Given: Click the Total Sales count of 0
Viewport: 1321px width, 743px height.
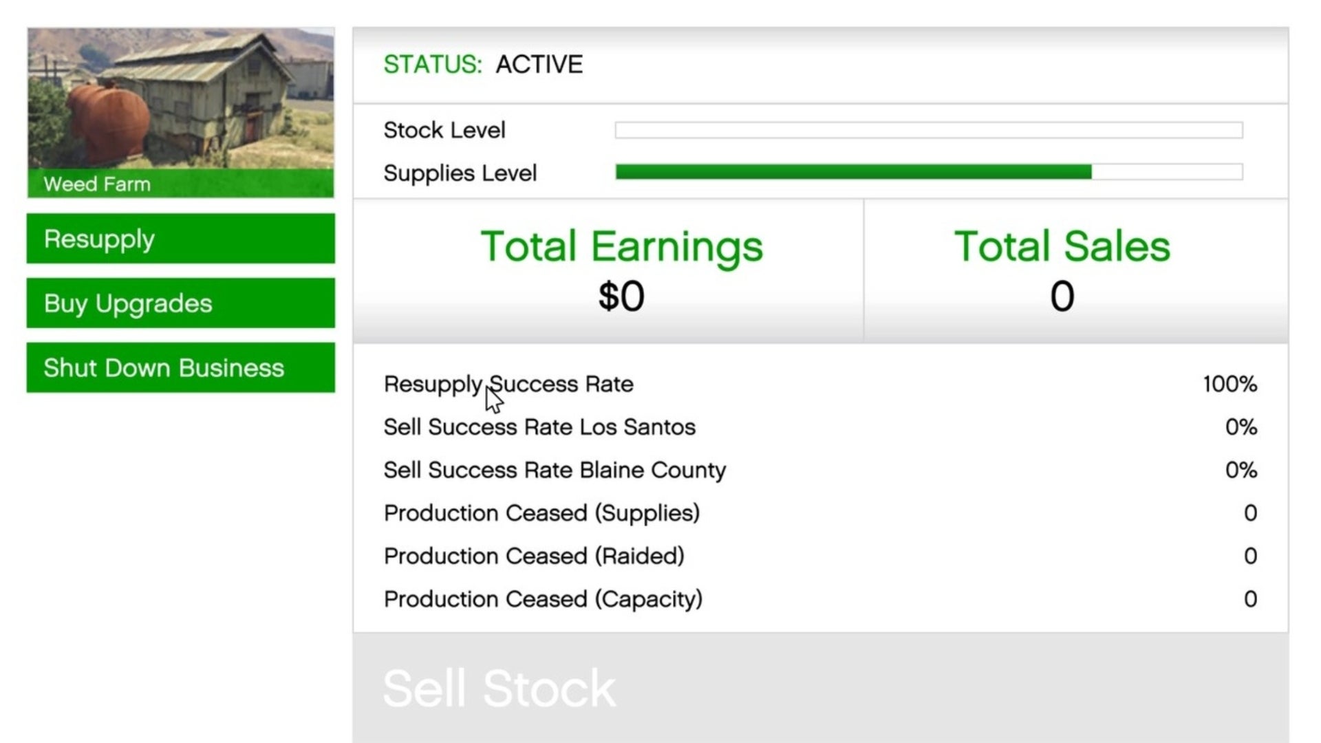Looking at the screenshot, I should [1062, 297].
